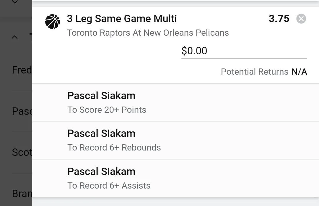Enter stake in the $0.00 field
The width and height of the screenshot is (319, 206).
244,51
